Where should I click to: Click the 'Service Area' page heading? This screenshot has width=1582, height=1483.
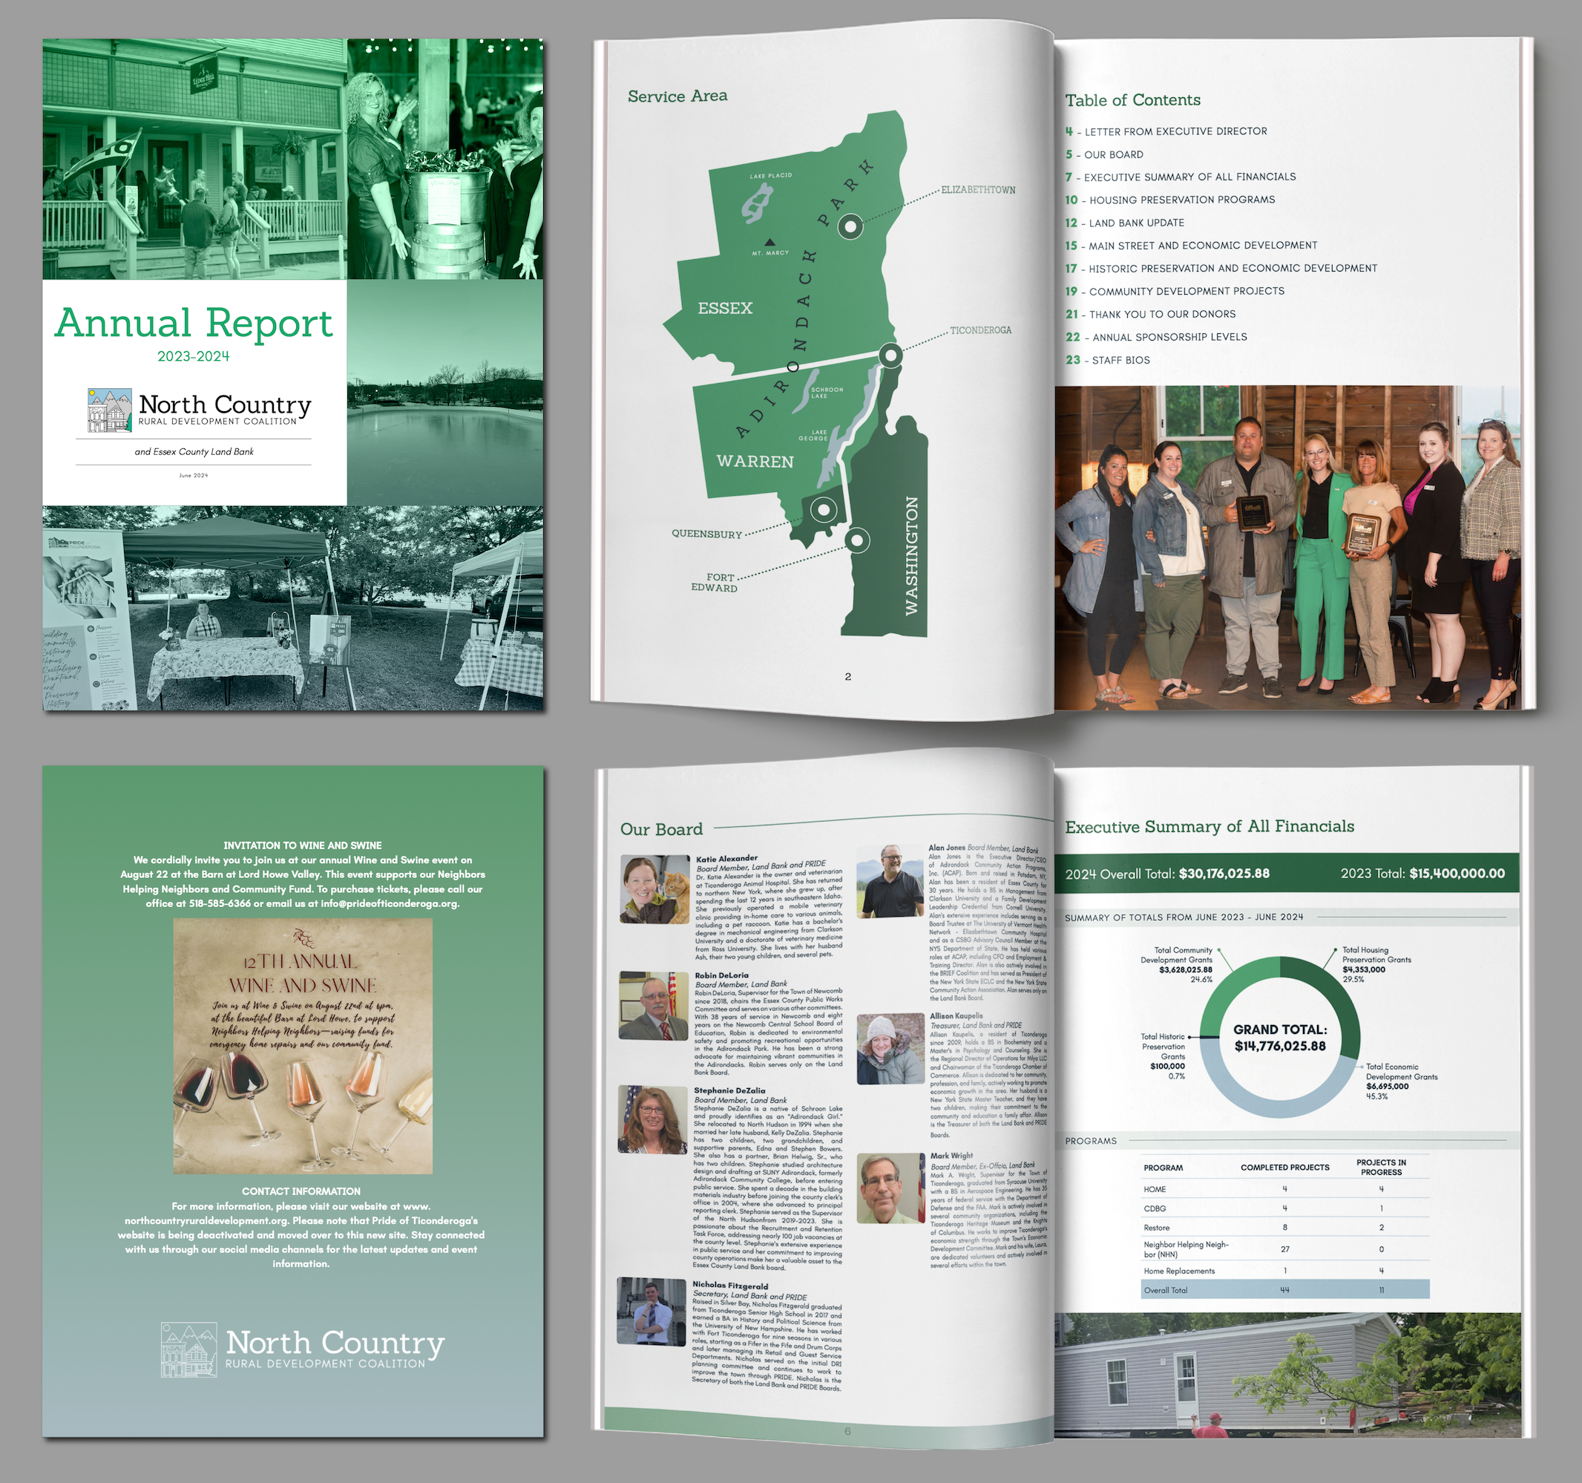pyautogui.click(x=677, y=96)
